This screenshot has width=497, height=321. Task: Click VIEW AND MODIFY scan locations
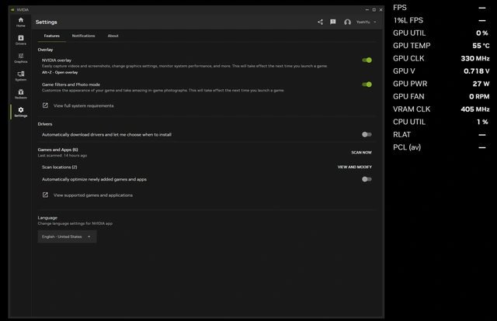355,167
